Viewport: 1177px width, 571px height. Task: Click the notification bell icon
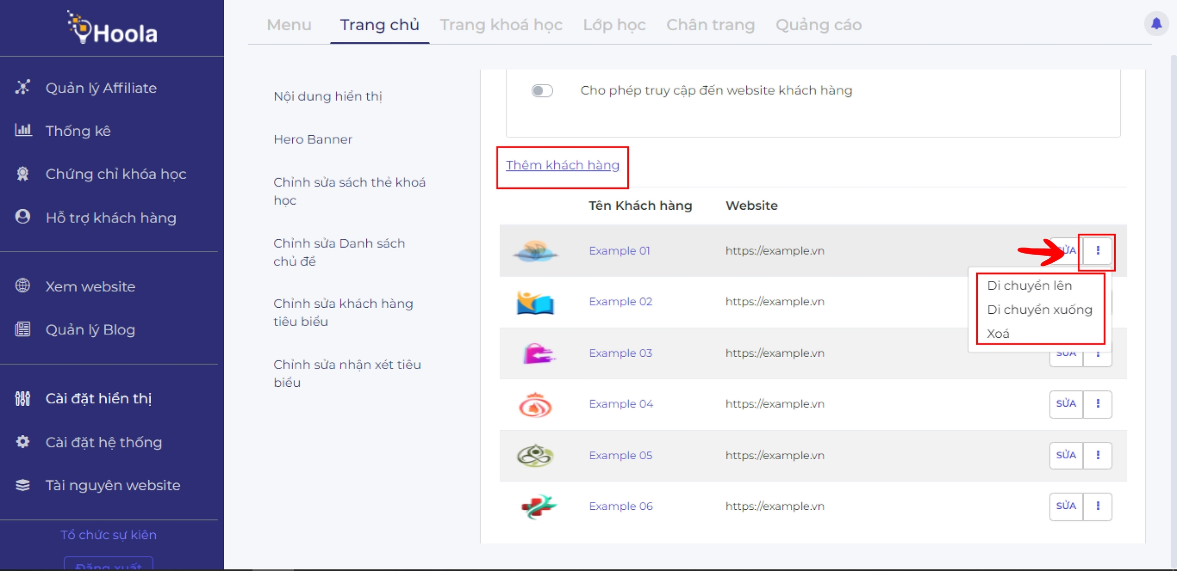pyautogui.click(x=1156, y=23)
